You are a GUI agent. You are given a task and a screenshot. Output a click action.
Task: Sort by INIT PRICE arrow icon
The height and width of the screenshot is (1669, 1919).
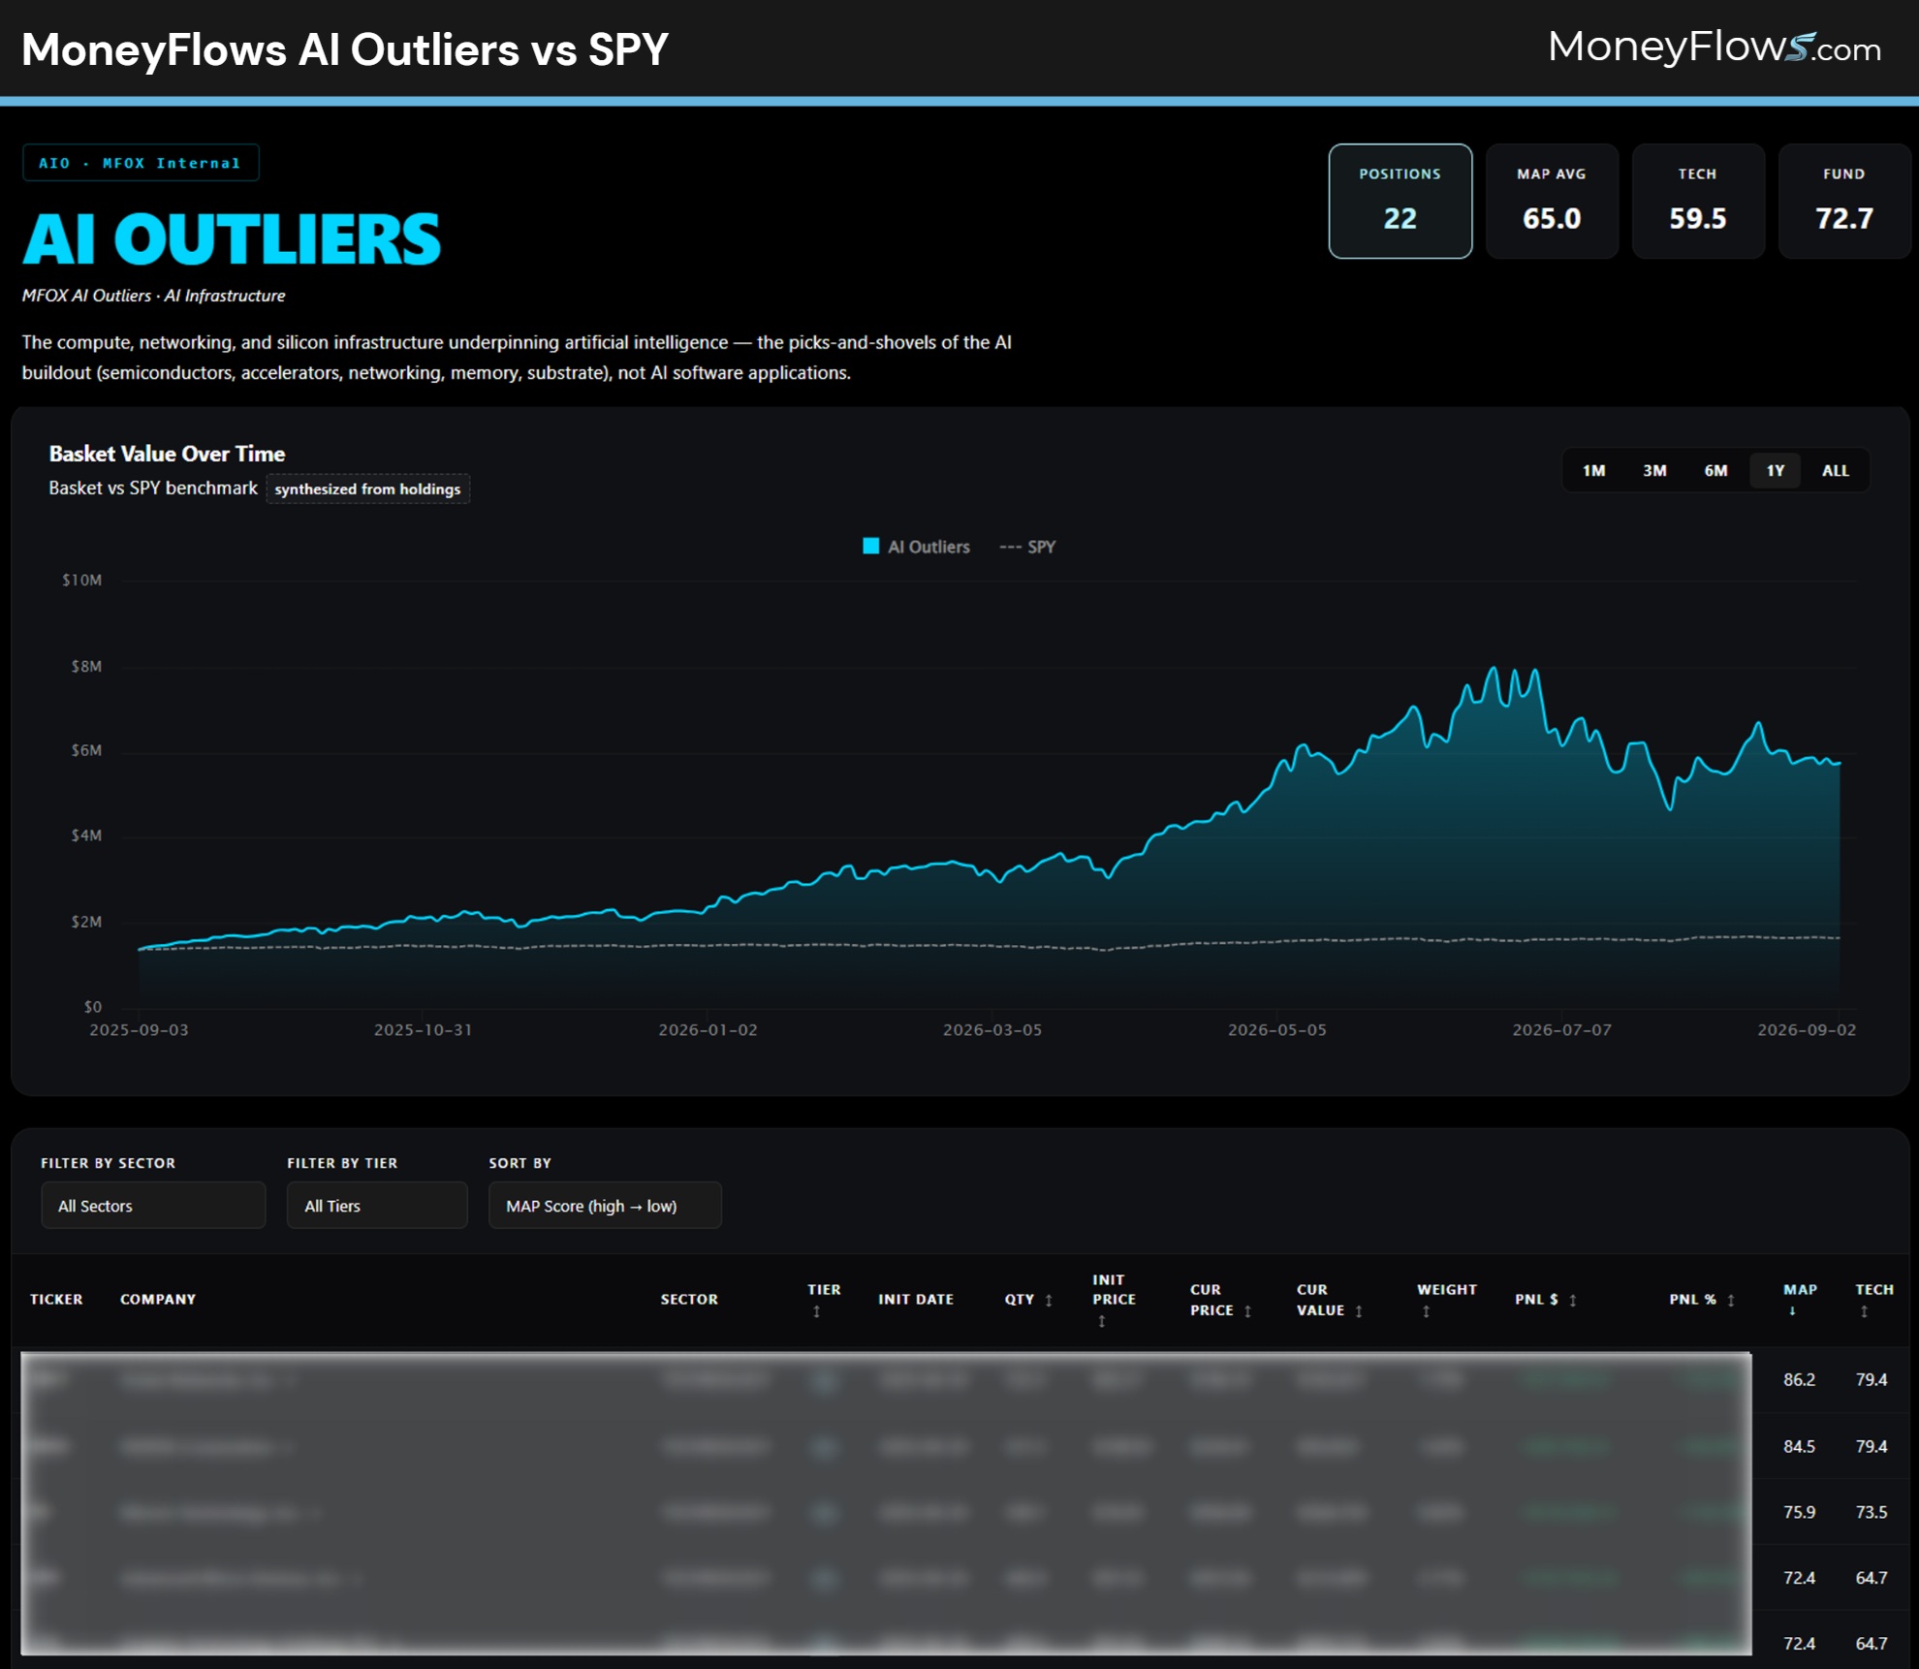coord(1101,1321)
